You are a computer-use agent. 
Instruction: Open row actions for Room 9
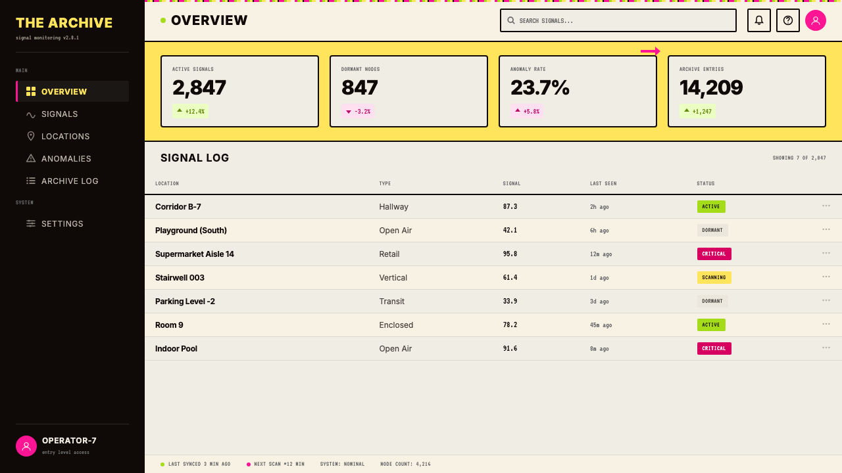(826, 324)
